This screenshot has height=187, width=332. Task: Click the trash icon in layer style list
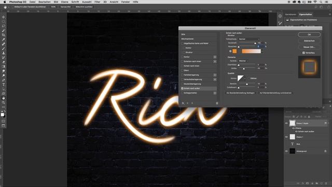tap(217, 103)
